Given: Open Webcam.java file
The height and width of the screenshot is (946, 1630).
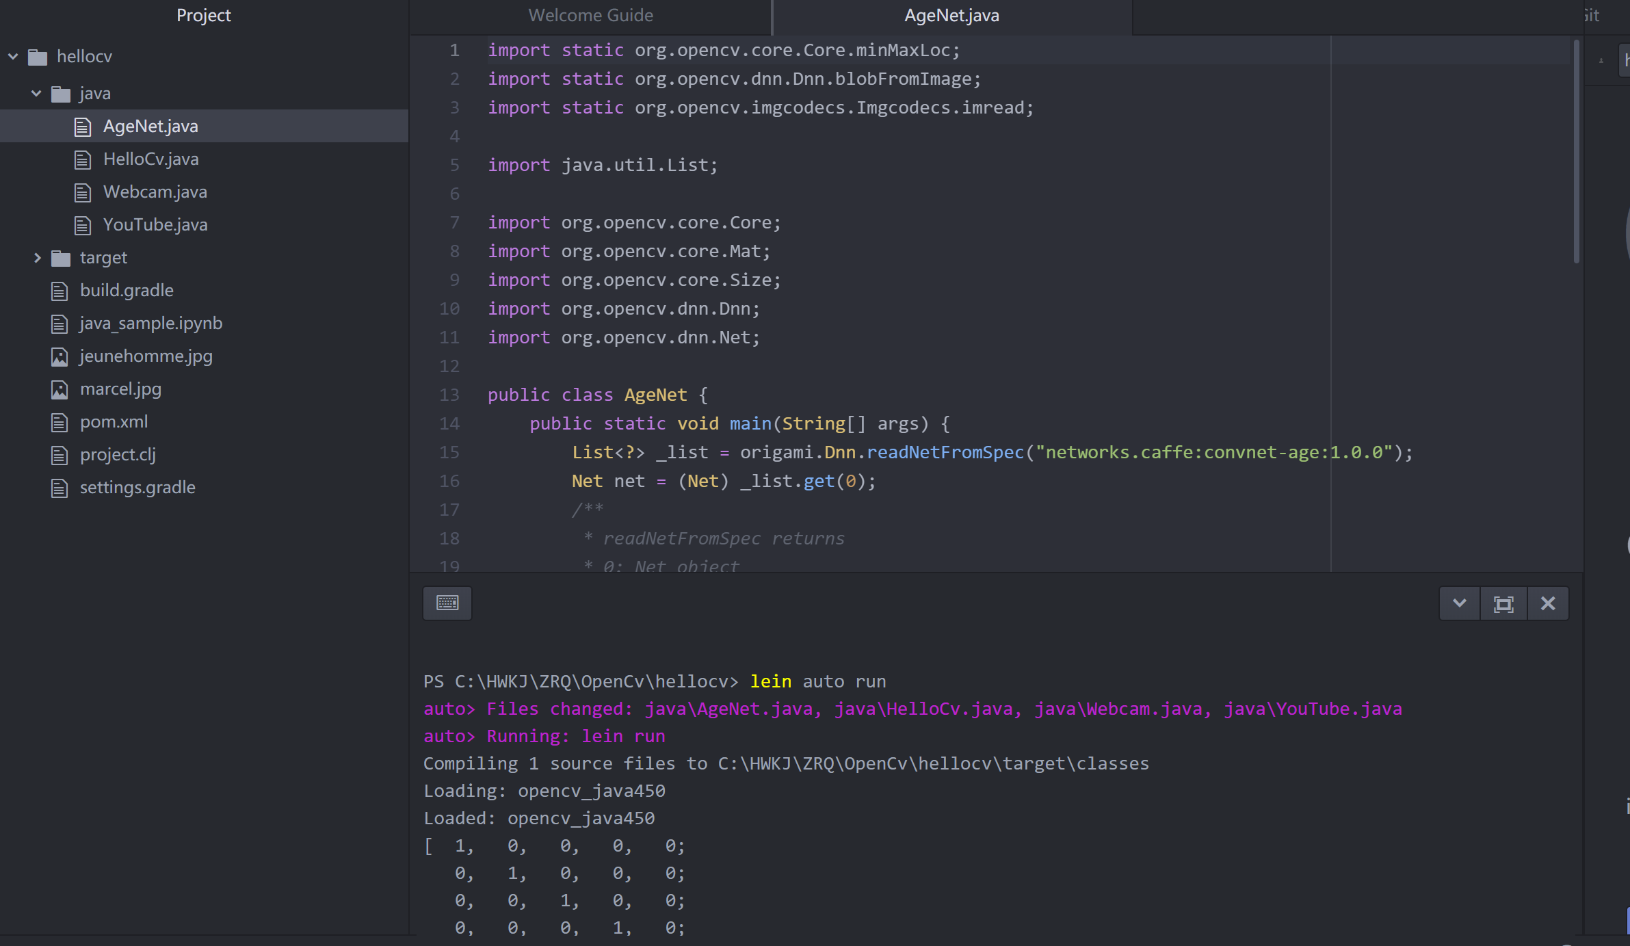Looking at the screenshot, I should tap(155, 192).
